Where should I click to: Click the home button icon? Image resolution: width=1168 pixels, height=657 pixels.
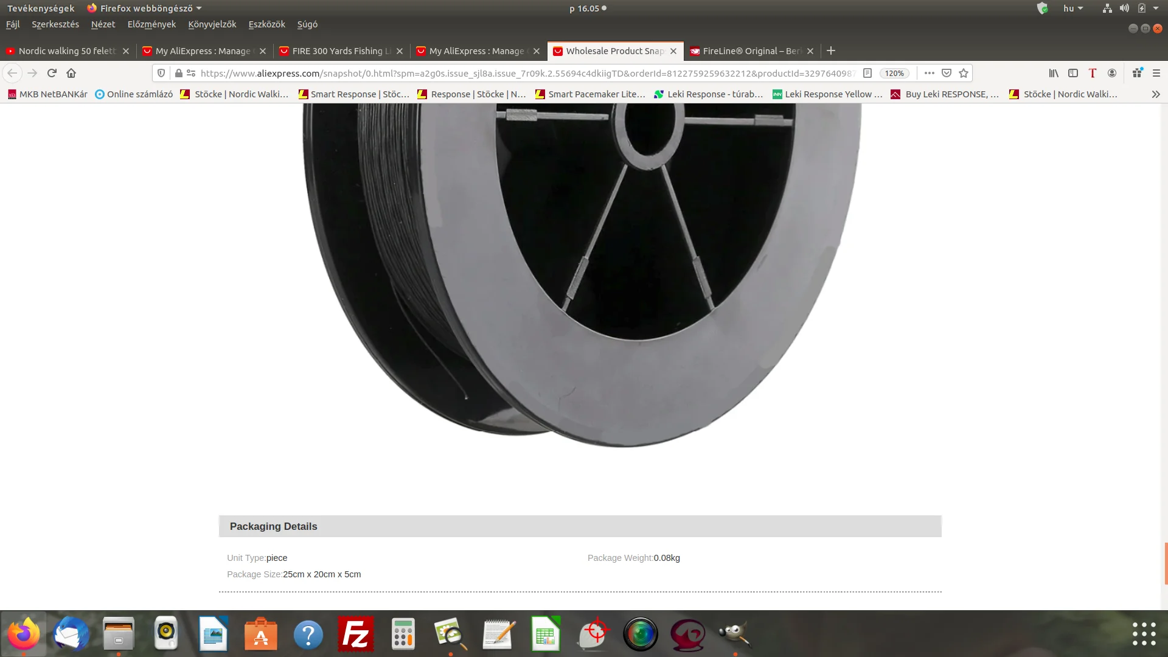tap(71, 73)
